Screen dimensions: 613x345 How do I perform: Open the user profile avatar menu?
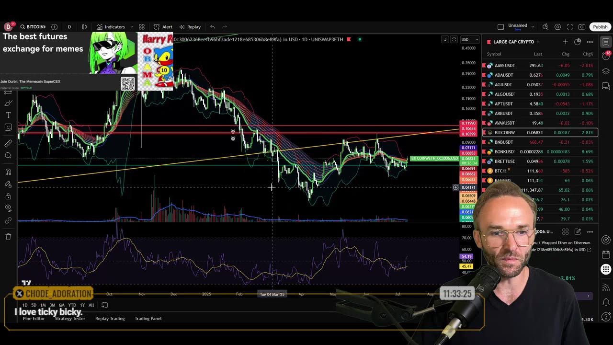tap(8, 27)
